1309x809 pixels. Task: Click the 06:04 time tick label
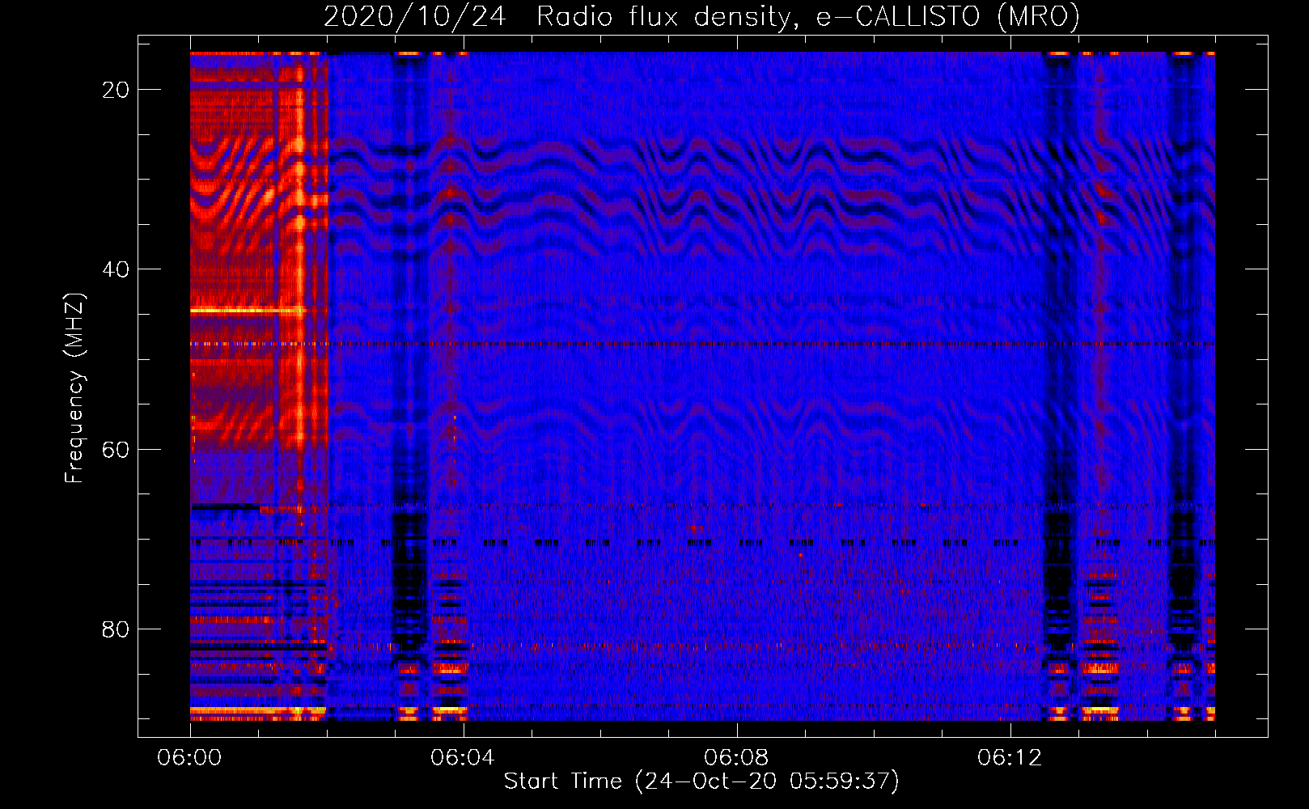(463, 758)
